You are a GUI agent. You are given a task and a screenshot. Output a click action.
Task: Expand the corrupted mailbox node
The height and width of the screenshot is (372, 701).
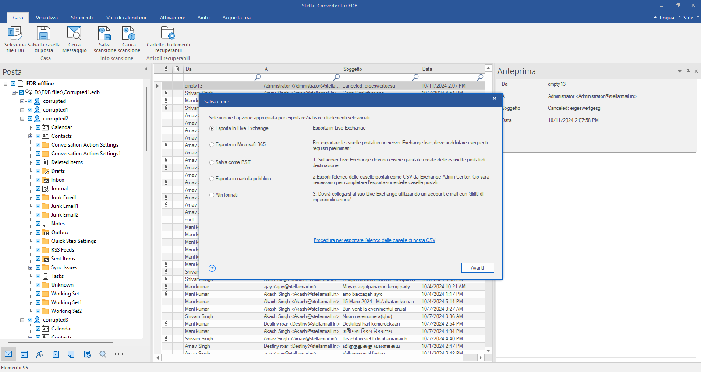[22, 101]
